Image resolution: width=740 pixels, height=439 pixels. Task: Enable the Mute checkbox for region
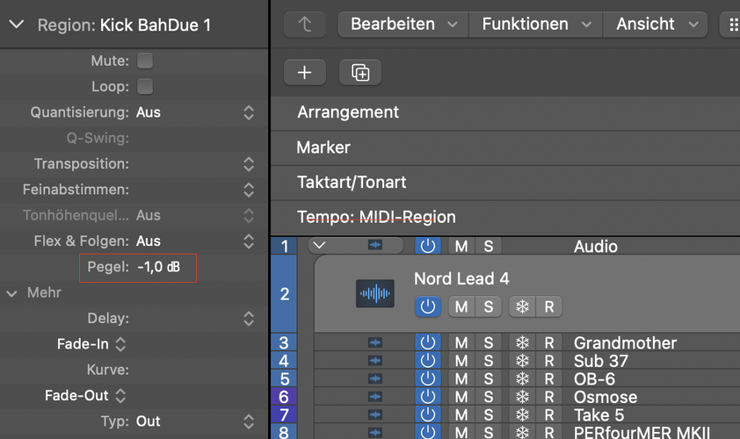(145, 61)
